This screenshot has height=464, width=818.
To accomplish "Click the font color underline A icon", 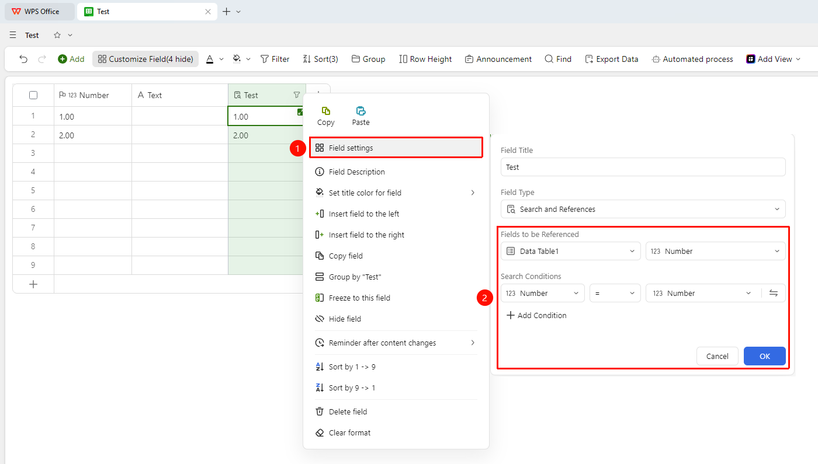I will click(x=210, y=59).
